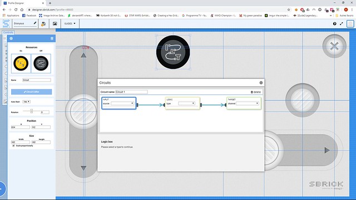The height and width of the screenshot is (200, 356).
Task: Close the Circuits dialog
Action: point(261,83)
